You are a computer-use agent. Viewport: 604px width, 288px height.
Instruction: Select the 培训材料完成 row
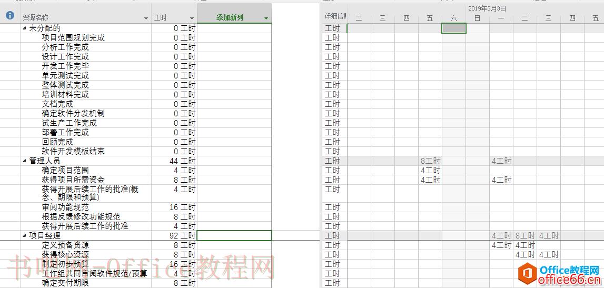(65, 95)
